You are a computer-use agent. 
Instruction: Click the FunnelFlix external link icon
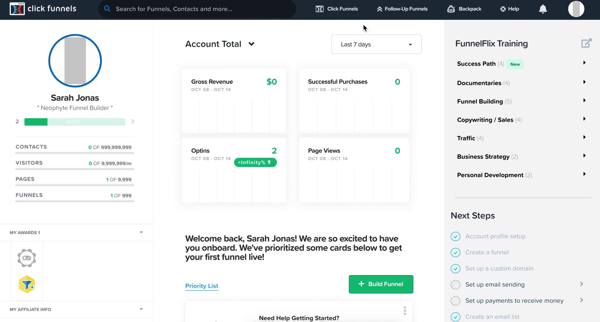point(586,43)
